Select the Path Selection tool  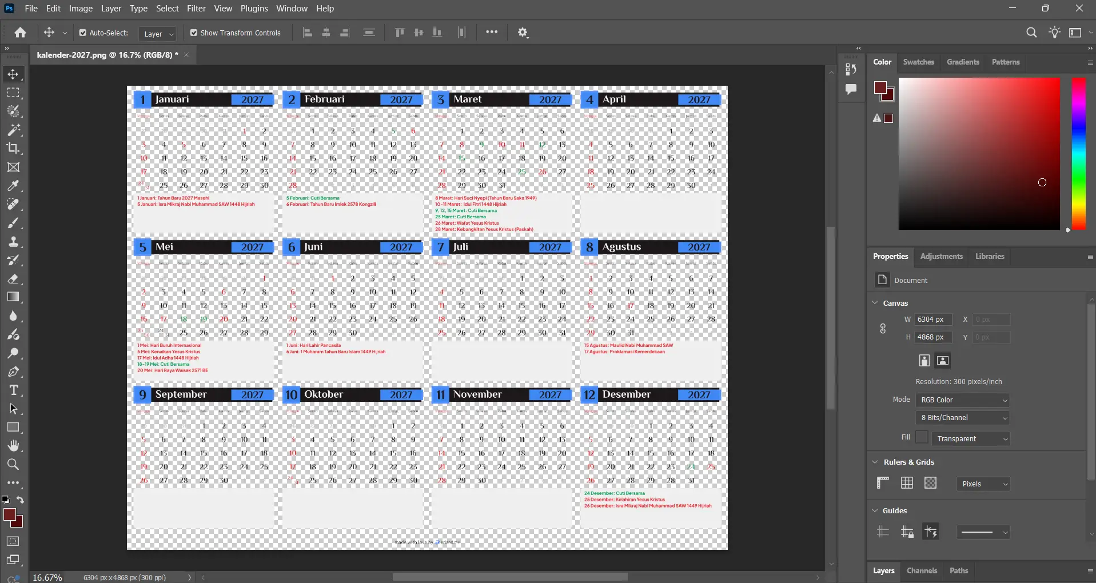(x=13, y=409)
